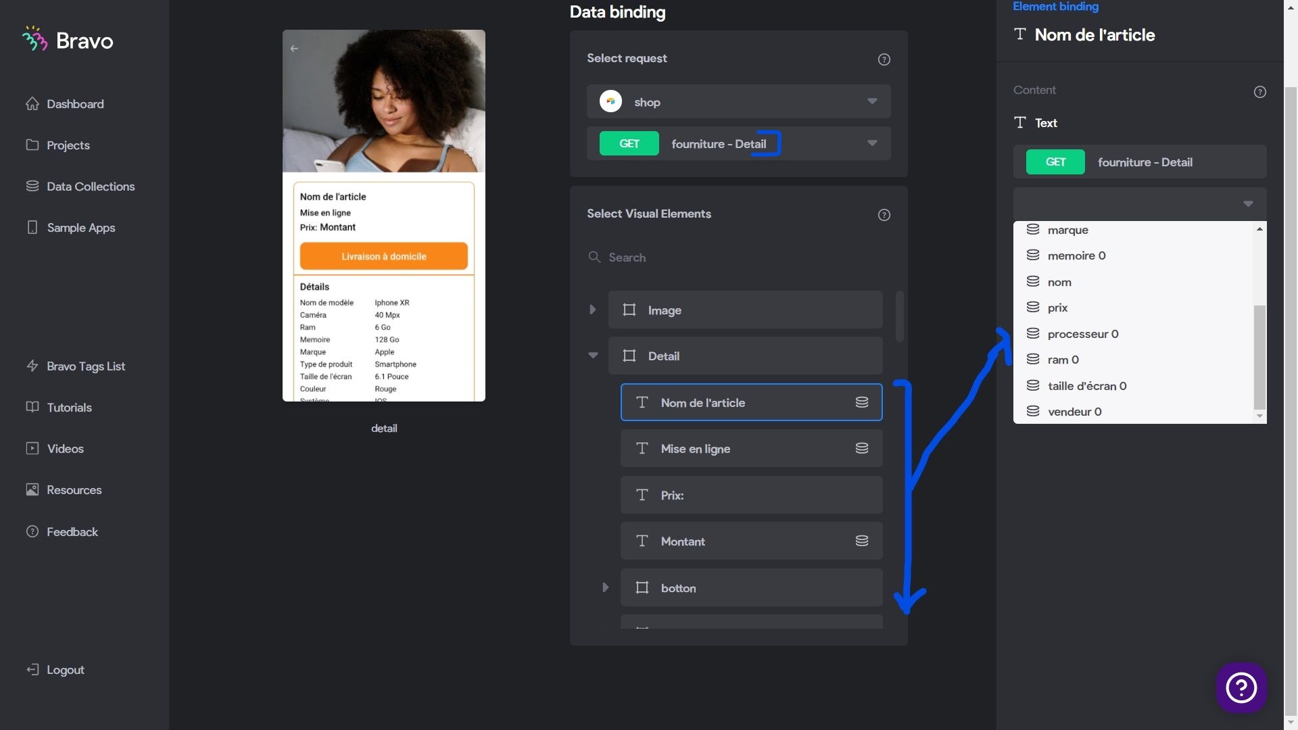Click binding icon on Nom de l'article row
This screenshot has width=1298, height=730.
[862, 402]
